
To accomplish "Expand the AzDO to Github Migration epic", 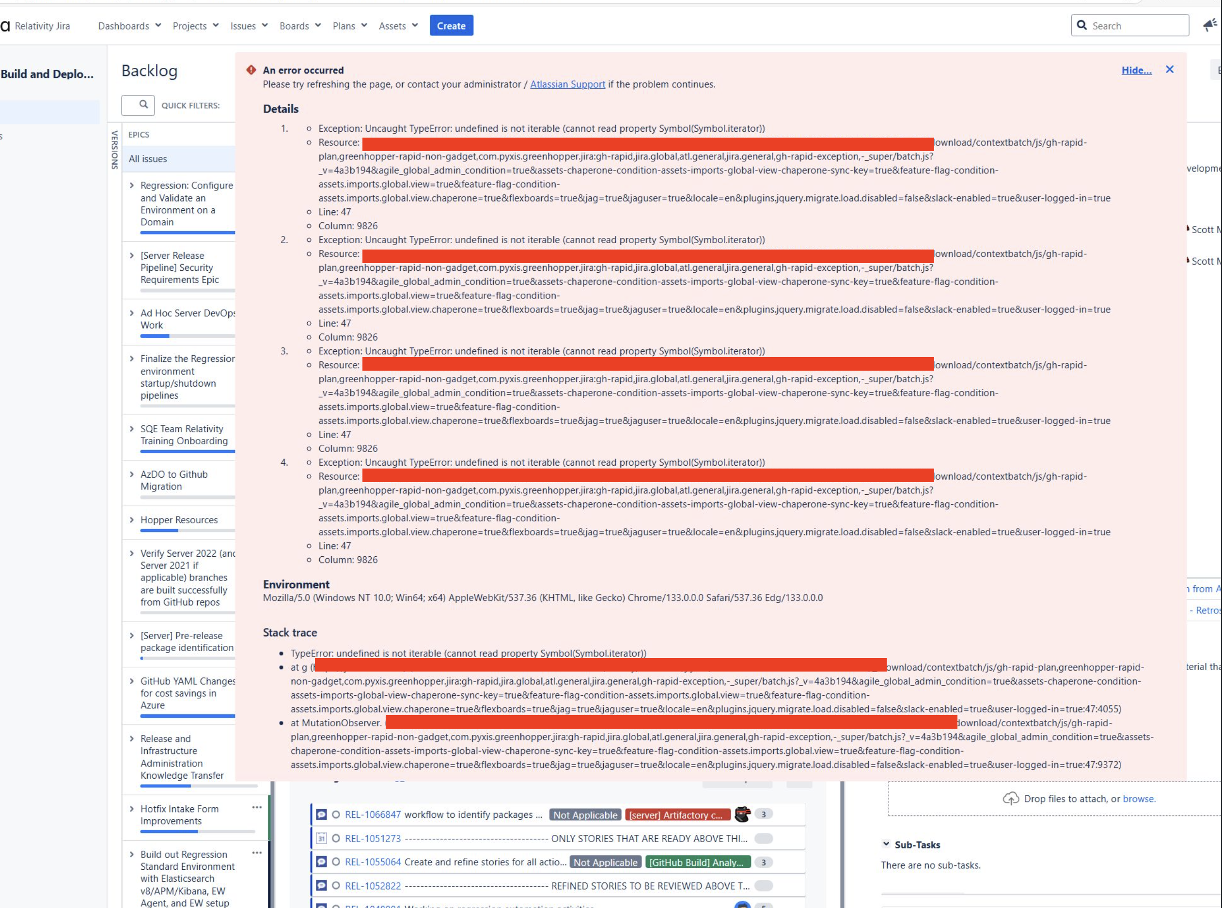I will click(131, 474).
